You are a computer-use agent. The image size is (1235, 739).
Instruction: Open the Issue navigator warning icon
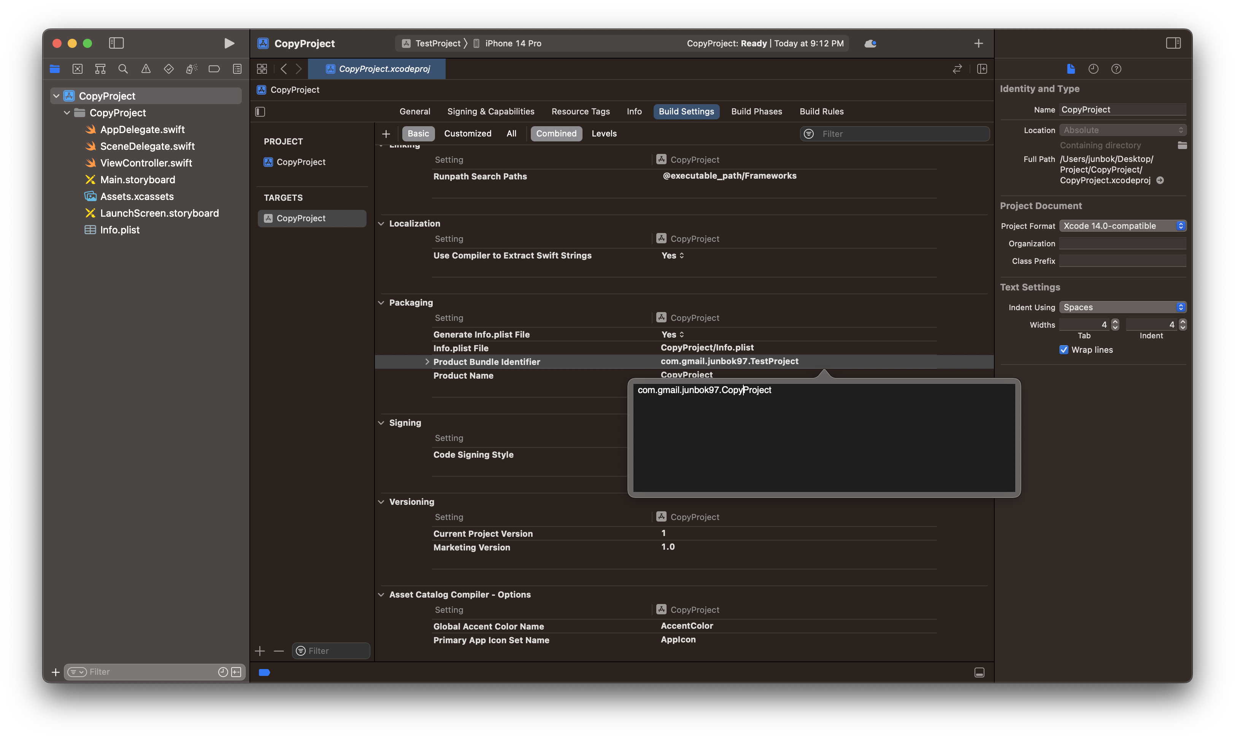coord(146,69)
